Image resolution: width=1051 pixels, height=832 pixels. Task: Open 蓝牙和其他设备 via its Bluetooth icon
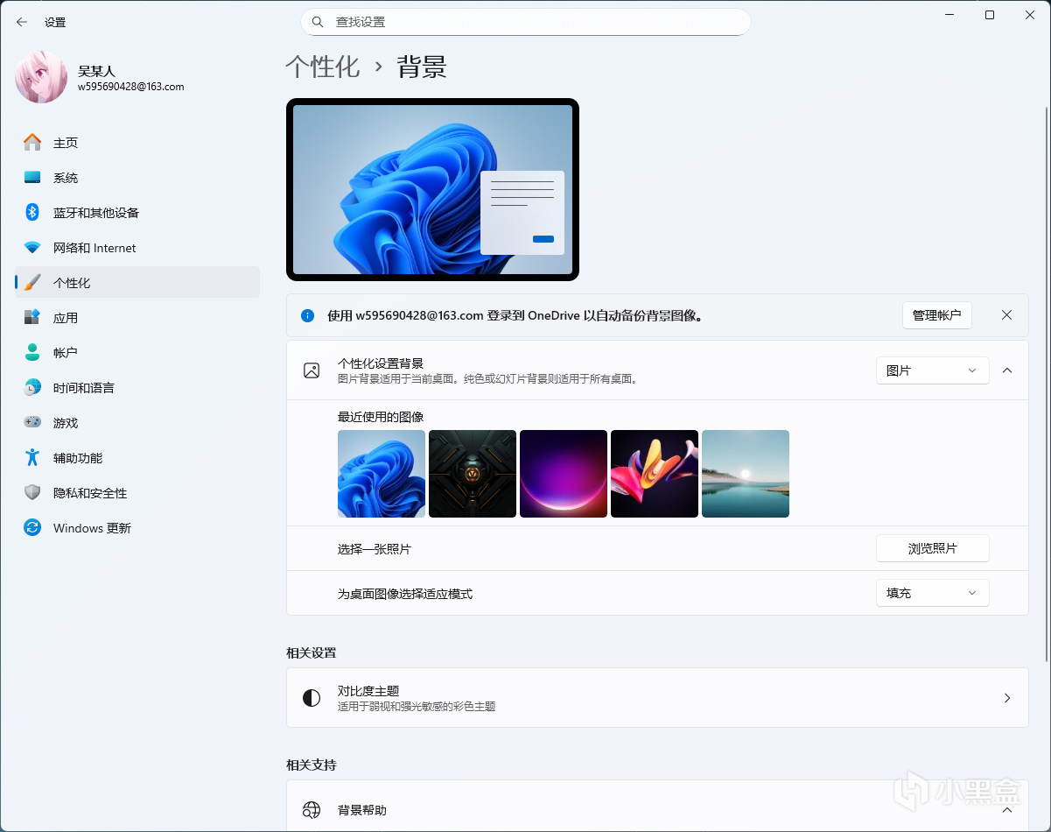point(32,213)
